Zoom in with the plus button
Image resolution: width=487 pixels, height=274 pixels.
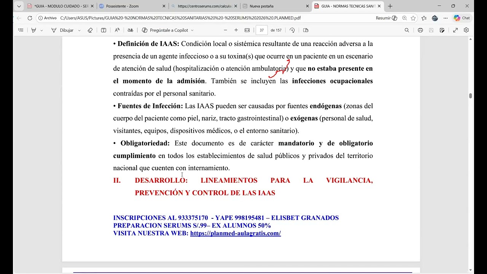236,30
